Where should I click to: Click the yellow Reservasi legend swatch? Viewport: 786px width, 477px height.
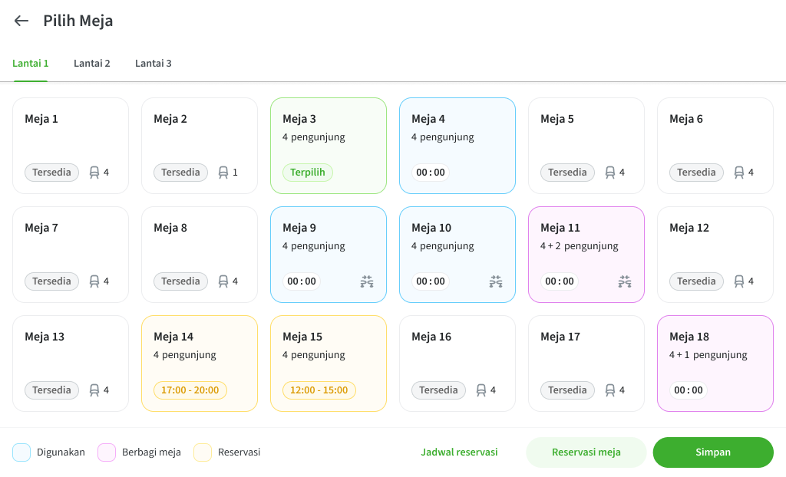pos(203,452)
